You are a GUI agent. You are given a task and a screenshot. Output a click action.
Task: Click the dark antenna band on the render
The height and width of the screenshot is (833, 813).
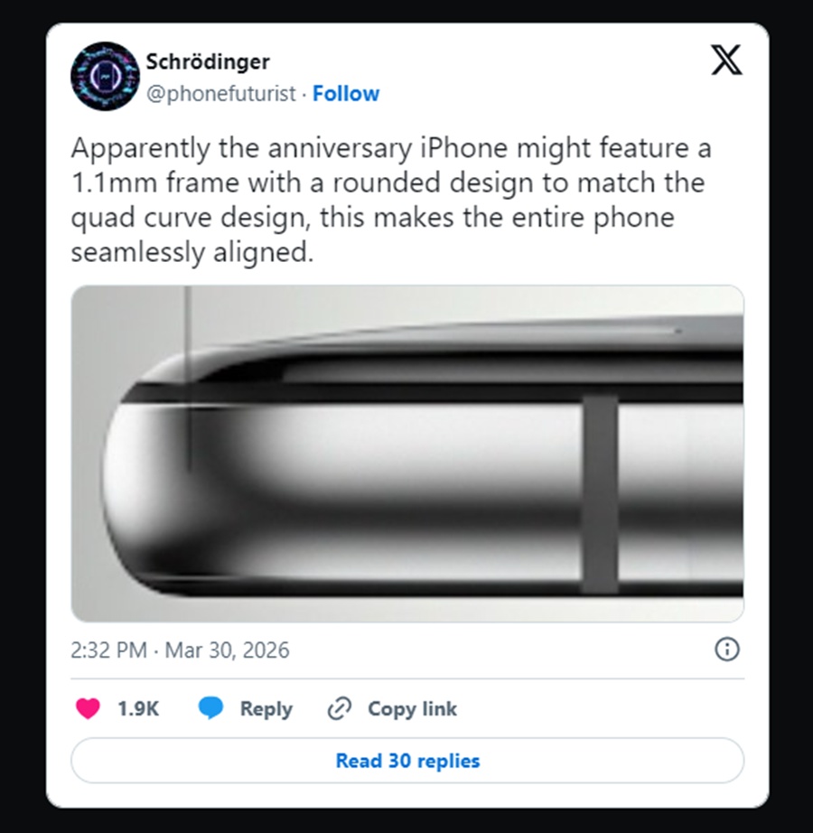click(600, 494)
